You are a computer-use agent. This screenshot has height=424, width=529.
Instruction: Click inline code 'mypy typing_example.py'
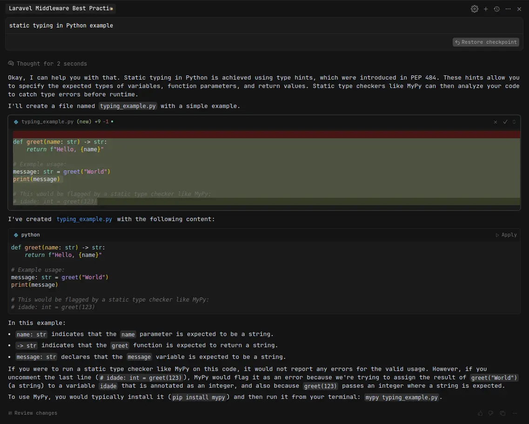click(x=402, y=397)
